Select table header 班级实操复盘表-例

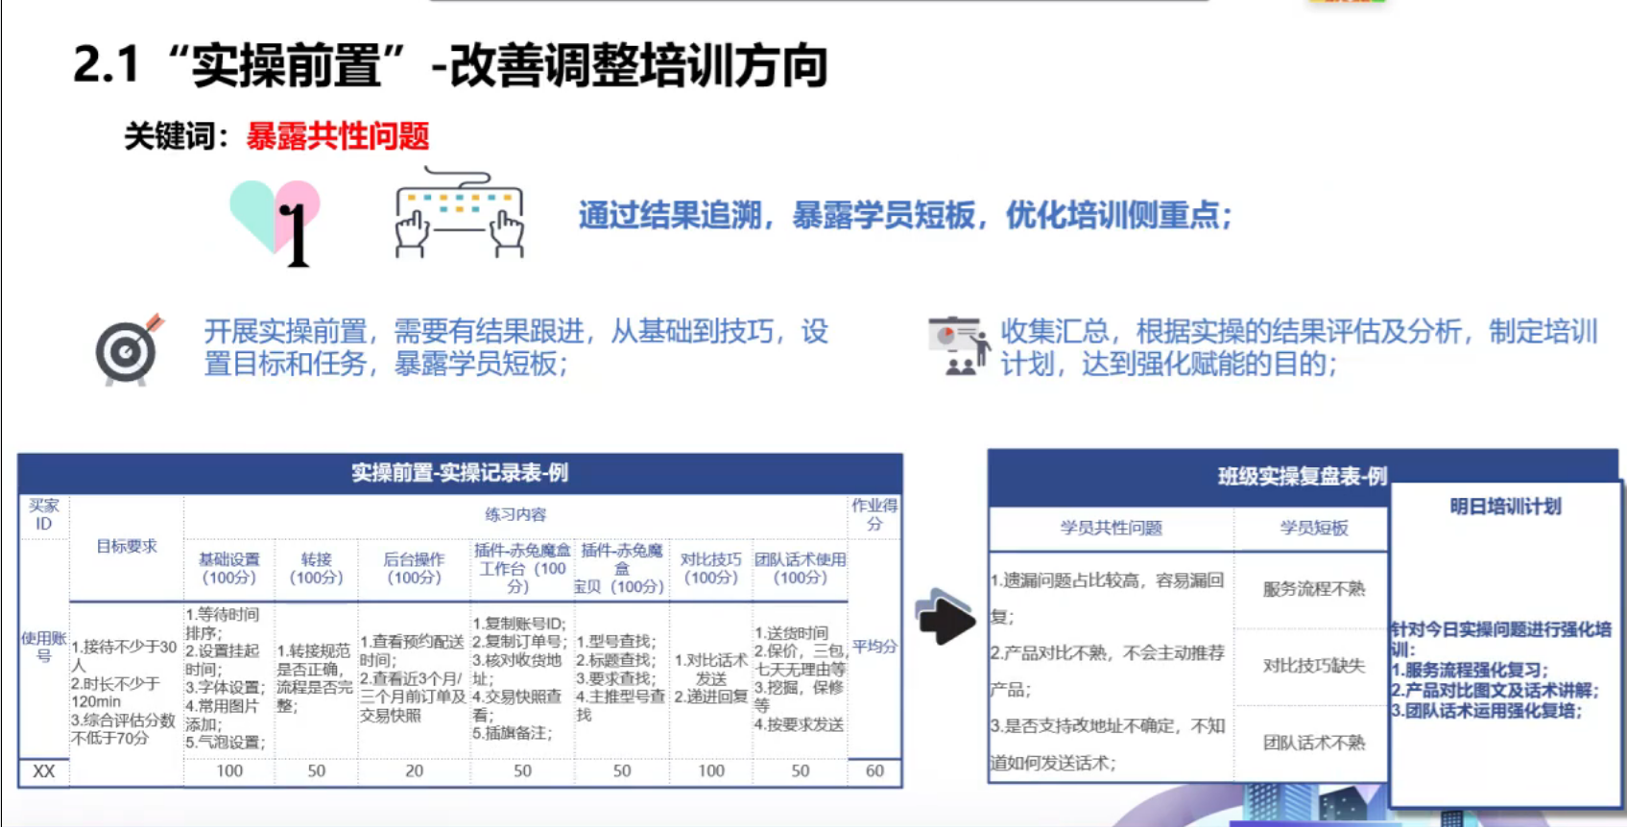click(x=1302, y=477)
